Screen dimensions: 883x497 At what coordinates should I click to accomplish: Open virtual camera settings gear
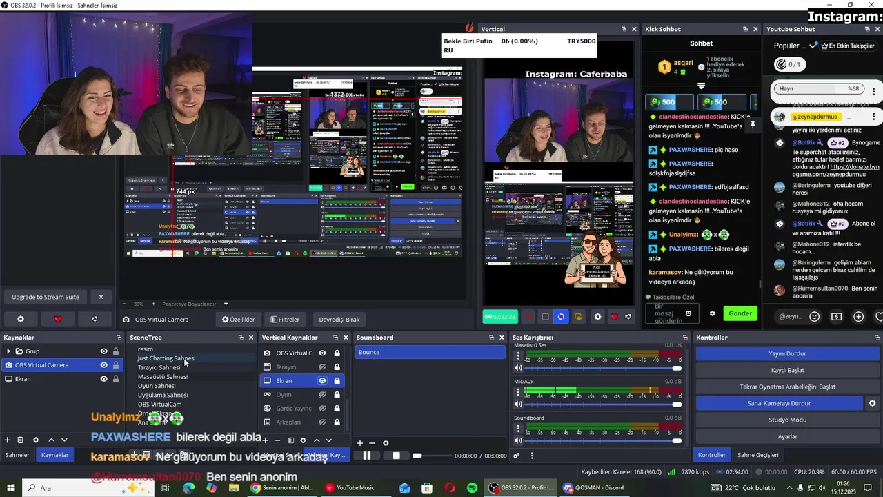[x=872, y=403]
